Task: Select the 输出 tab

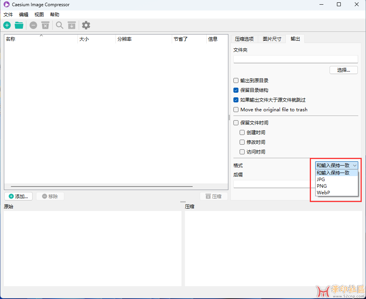Action: 295,39
